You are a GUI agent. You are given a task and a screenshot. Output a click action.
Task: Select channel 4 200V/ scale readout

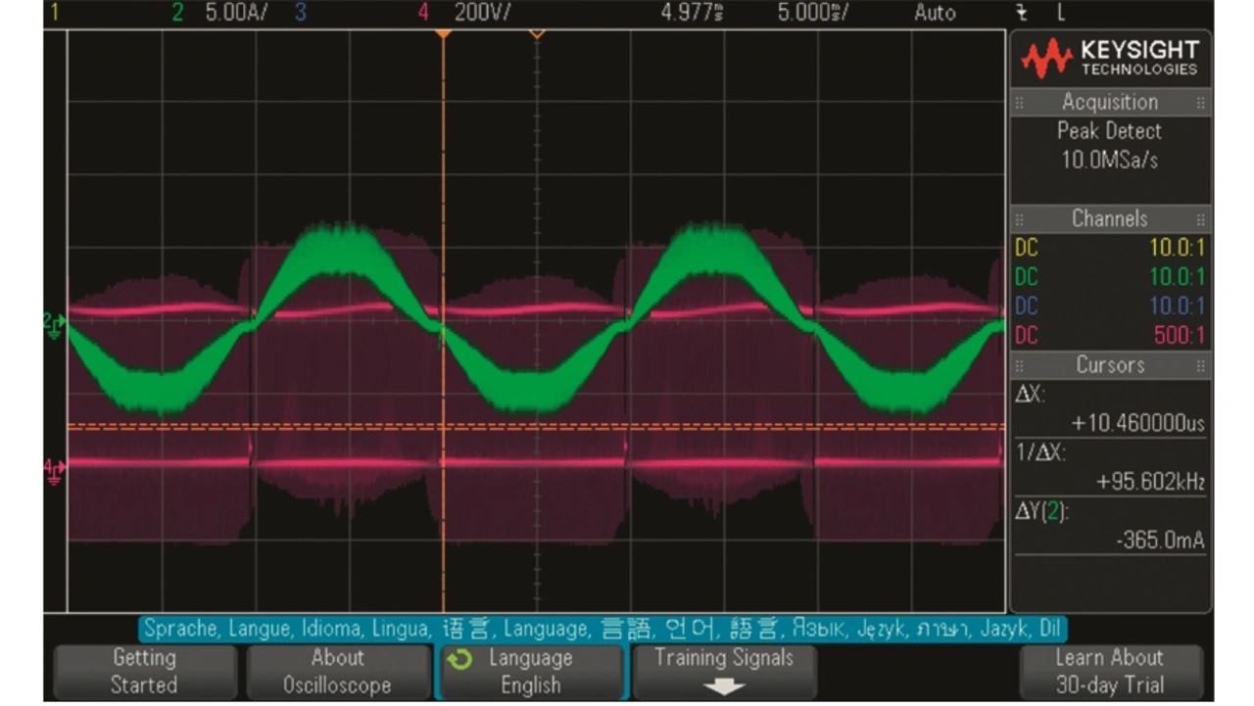pyautogui.click(x=480, y=13)
